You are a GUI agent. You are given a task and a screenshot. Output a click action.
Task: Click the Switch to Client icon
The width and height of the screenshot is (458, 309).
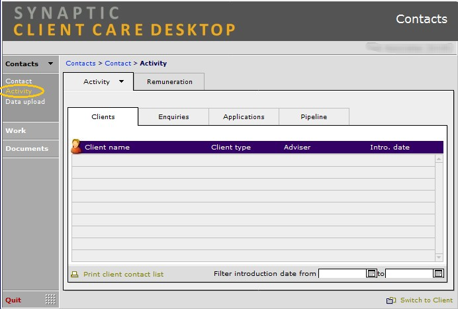390,300
